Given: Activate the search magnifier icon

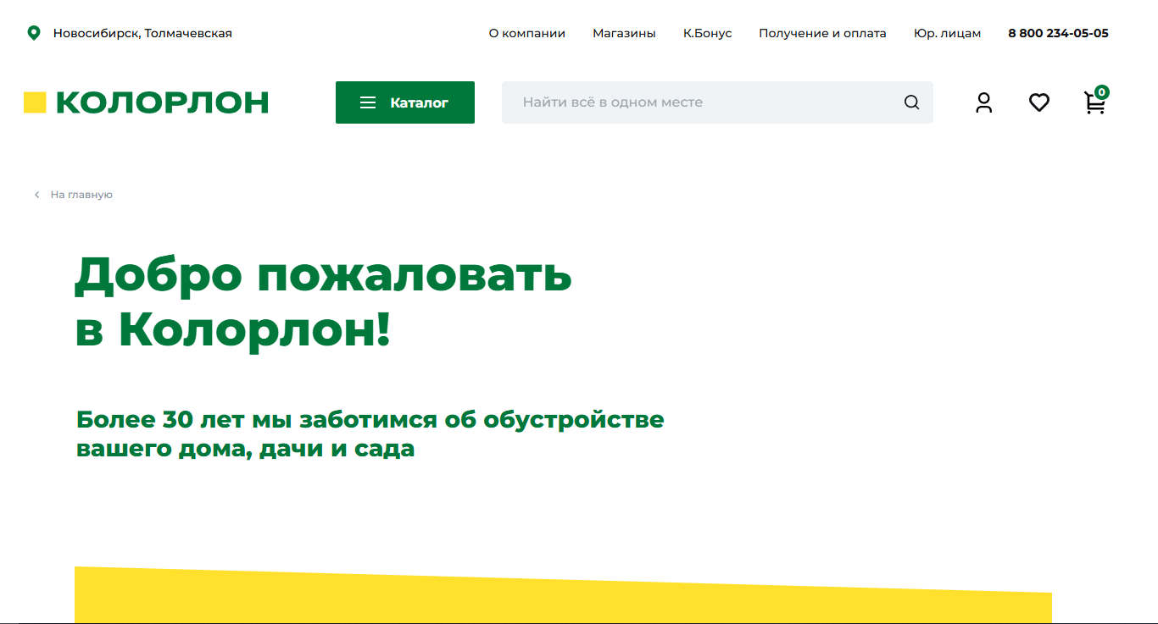Looking at the screenshot, I should point(910,102).
